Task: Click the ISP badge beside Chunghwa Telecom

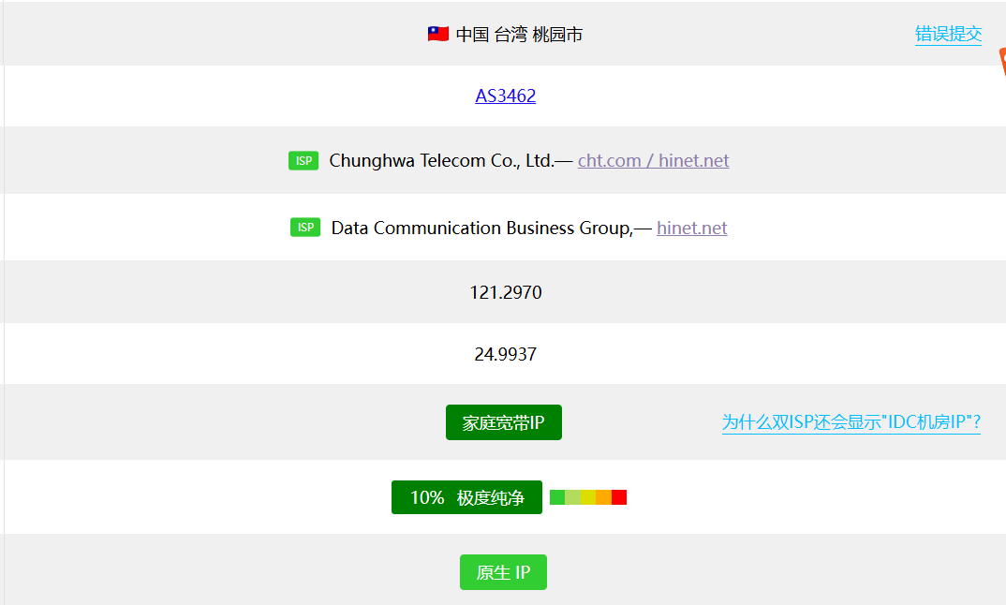Action: [303, 160]
